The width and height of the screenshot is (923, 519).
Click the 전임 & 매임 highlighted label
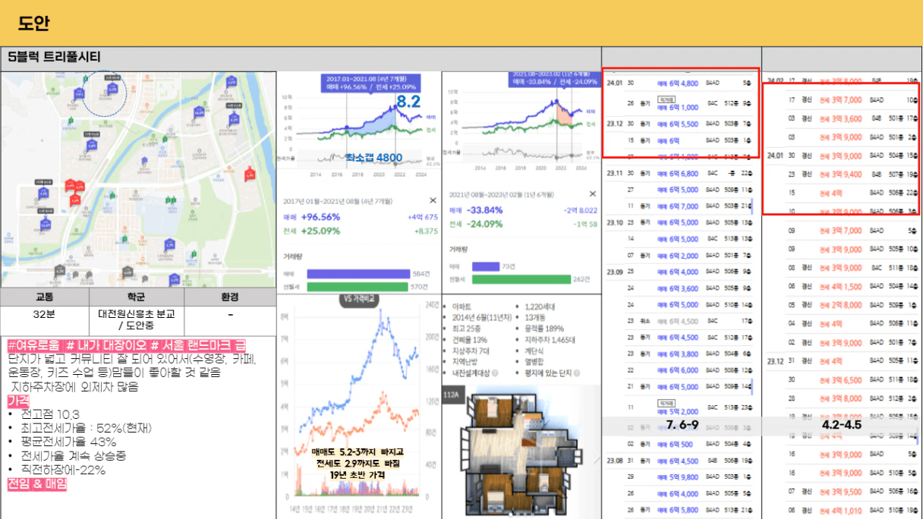pyautogui.click(x=36, y=483)
